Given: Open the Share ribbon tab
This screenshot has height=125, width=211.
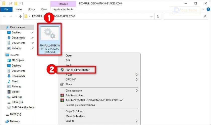Looking at the screenshot, I should (32, 9).
